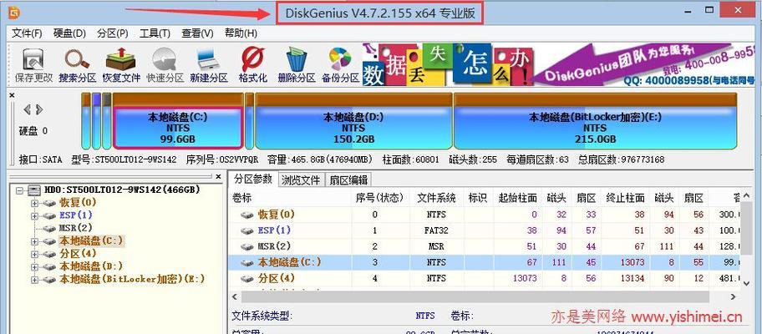Viewport: 762px width, 334px height.
Task: Click the DiskGenius app icon in title bar
Action: pyautogui.click(x=14, y=12)
